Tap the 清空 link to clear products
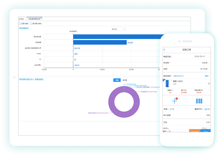This screenshot has height=156, width=218. coord(207,76)
